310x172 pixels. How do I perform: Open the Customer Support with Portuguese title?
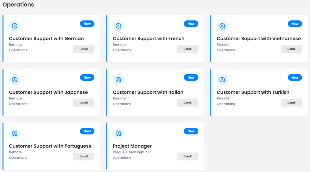[x=50, y=146]
